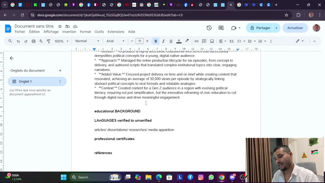Viewport: 325px width, 183px height.
Task: Rename document title Document sans titre
Action: (34, 26)
